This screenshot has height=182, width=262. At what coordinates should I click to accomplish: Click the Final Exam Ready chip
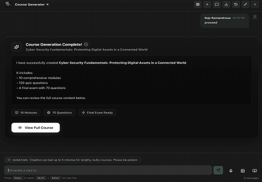[97, 112]
